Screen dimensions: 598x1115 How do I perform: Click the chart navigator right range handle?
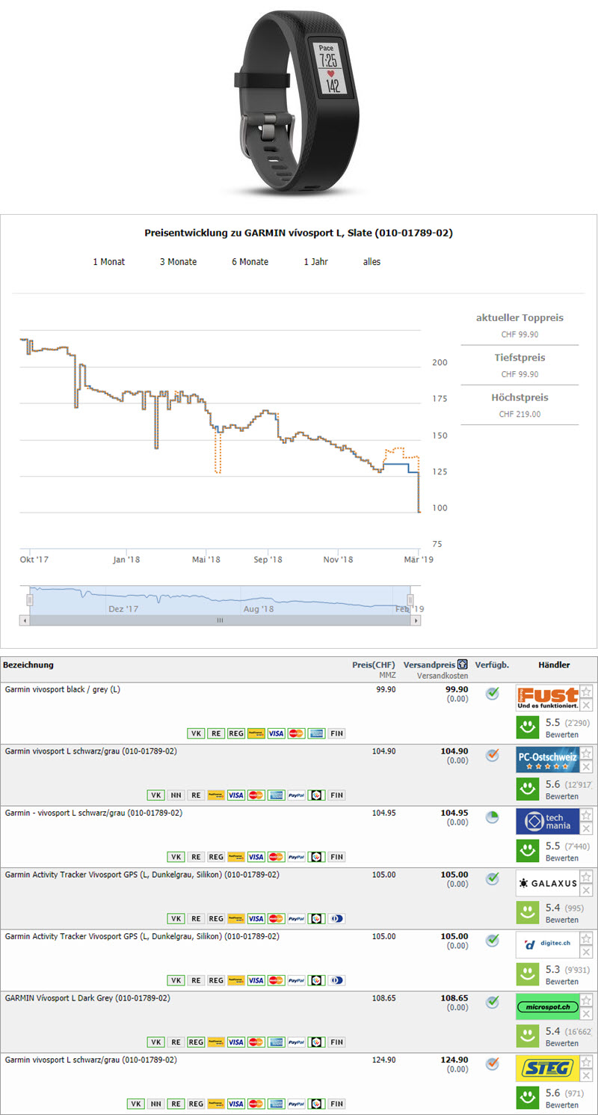(x=410, y=599)
